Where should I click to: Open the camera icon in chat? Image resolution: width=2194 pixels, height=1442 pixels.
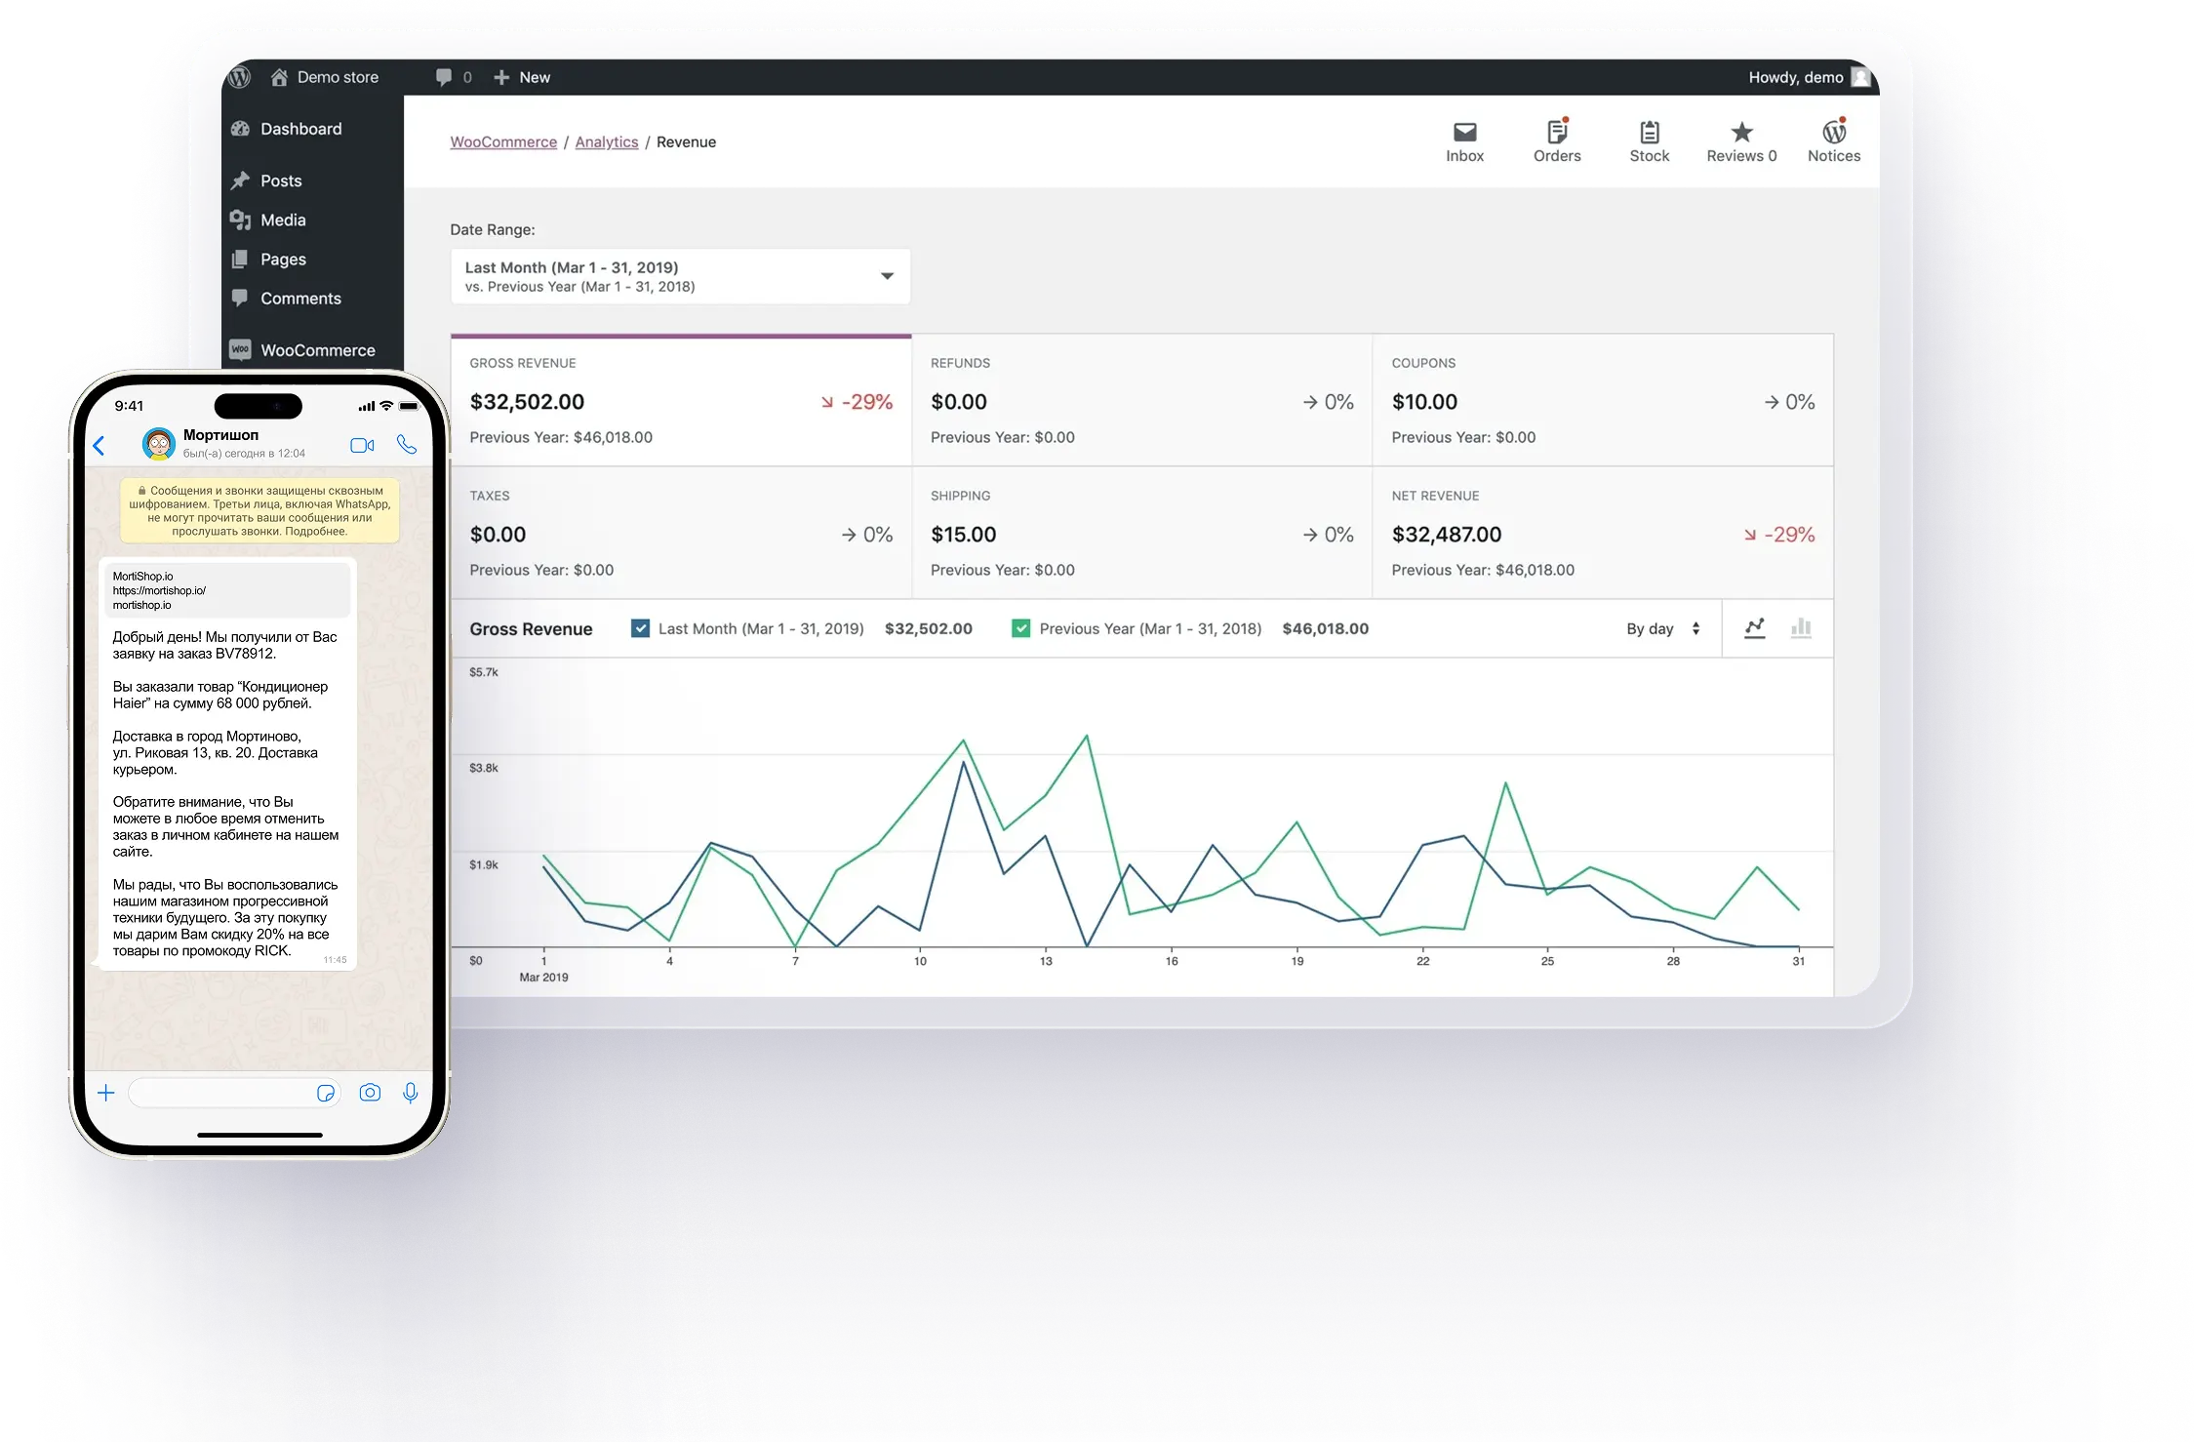click(370, 1093)
